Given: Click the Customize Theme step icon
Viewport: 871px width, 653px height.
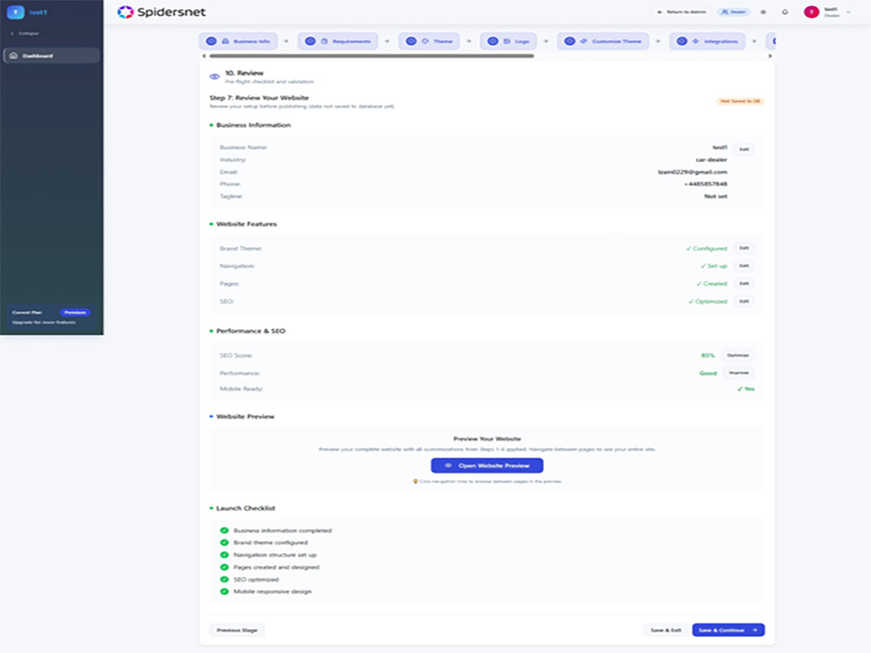Looking at the screenshot, I should tap(584, 41).
